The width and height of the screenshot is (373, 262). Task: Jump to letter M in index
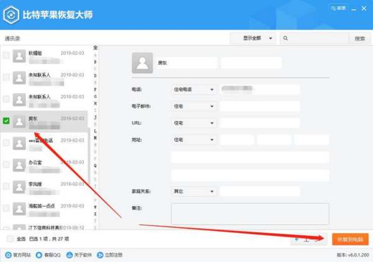coord(95,138)
